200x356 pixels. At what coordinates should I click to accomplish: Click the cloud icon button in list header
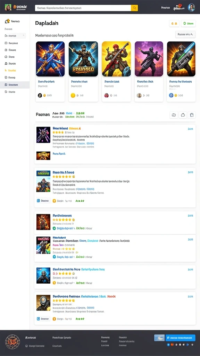pyautogui.click(x=183, y=115)
